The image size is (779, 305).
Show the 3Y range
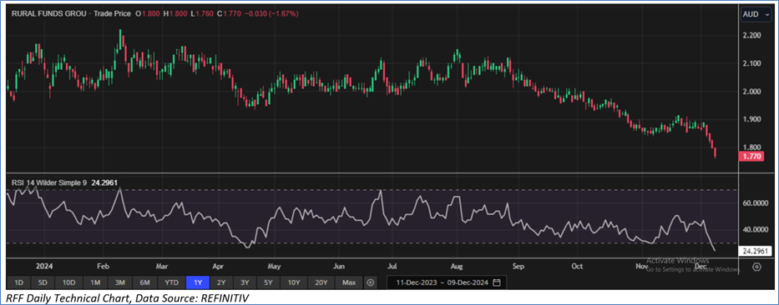pos(245,282)
